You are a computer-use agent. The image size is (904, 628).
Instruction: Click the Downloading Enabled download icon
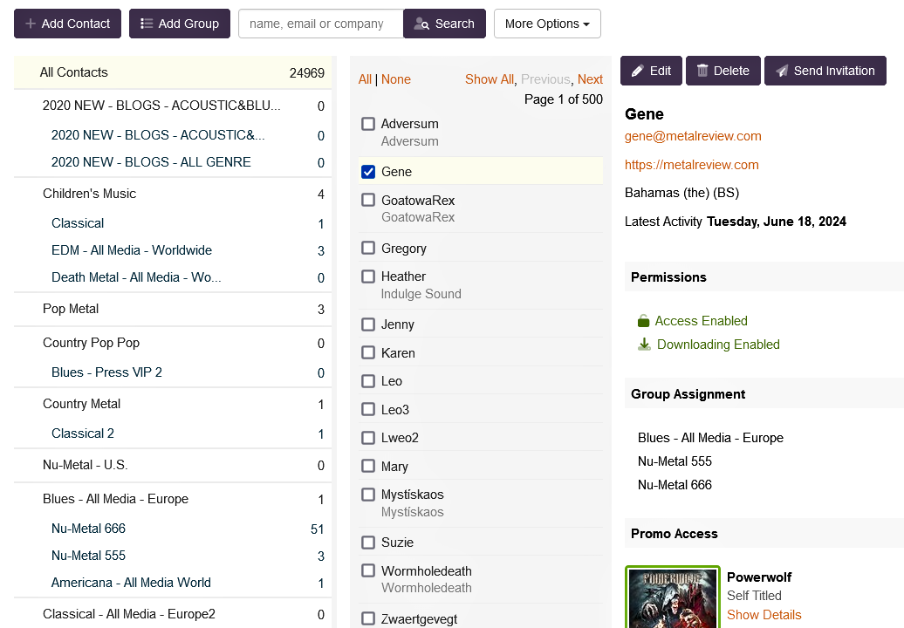click(644, 345)
